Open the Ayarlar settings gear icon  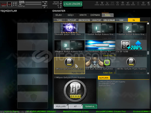[143, 4]
